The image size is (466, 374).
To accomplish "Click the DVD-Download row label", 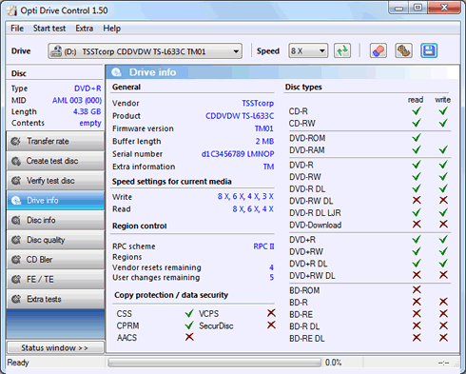I will [x=316, y=225].
